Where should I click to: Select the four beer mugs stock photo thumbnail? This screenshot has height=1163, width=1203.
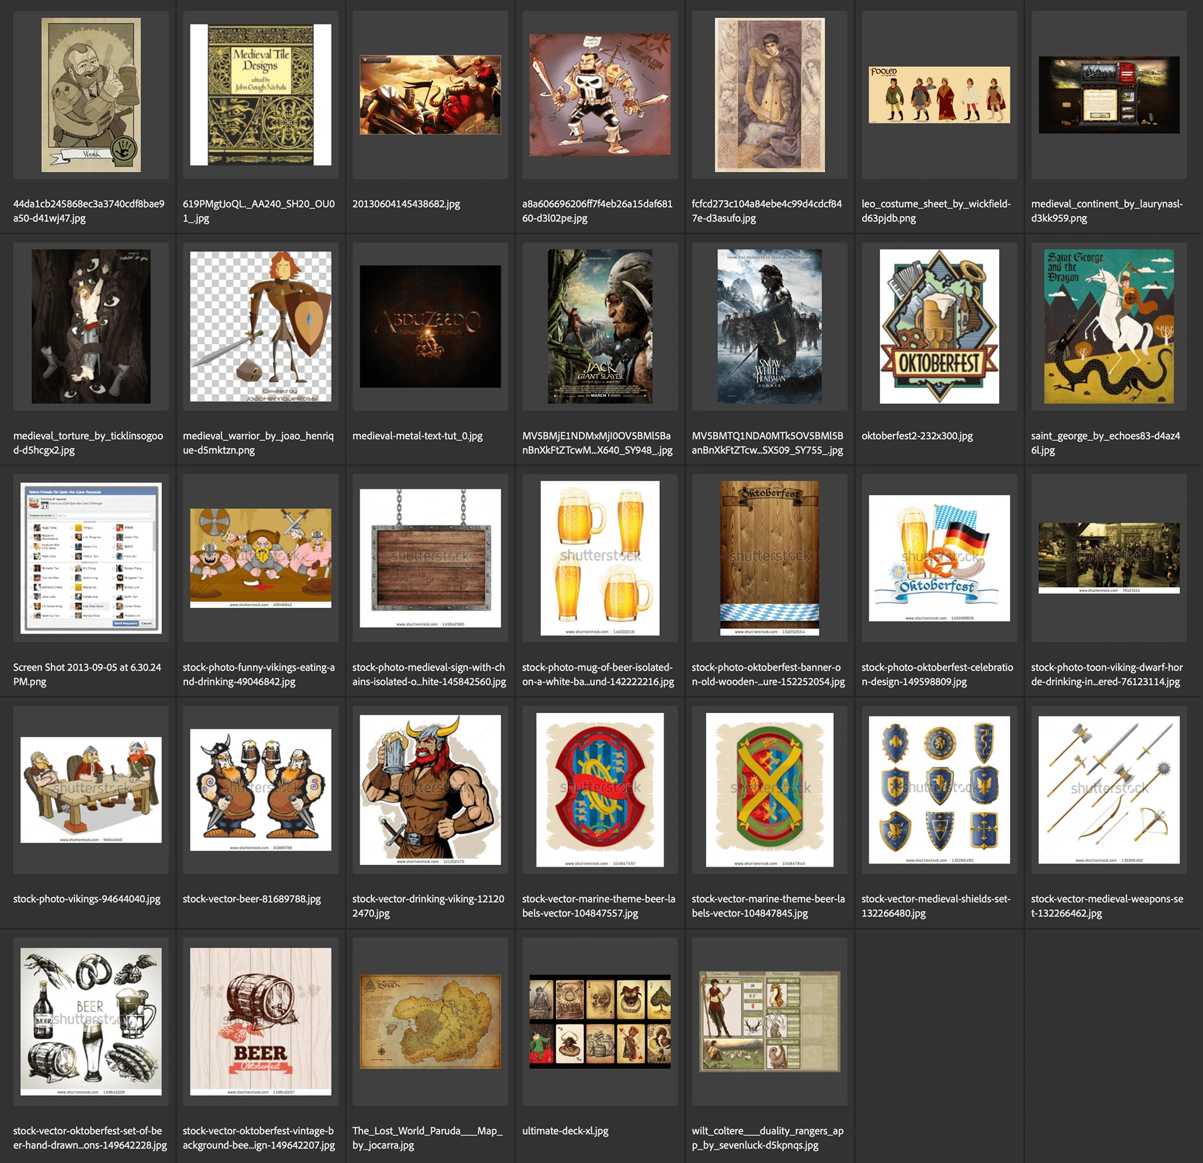tap(600, 558)
